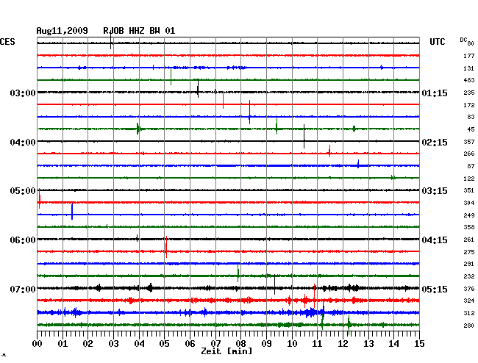This screenshot has height=363, width=478.
Task: Click the 02:15 UTC time label
Action: tap(435, 143)
